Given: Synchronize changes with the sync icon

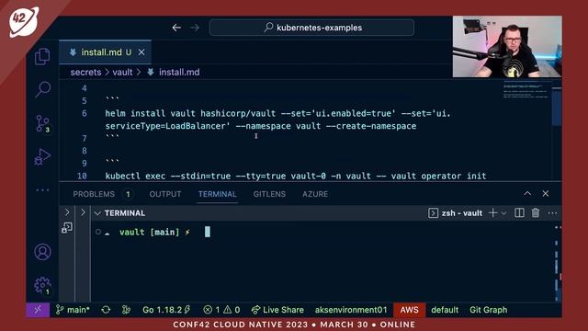Looking at the screenshot, I should [106, 310].
